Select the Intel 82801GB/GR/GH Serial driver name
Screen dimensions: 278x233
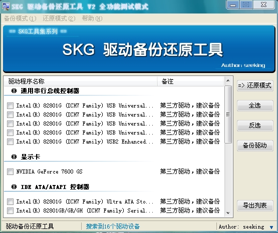85,210
